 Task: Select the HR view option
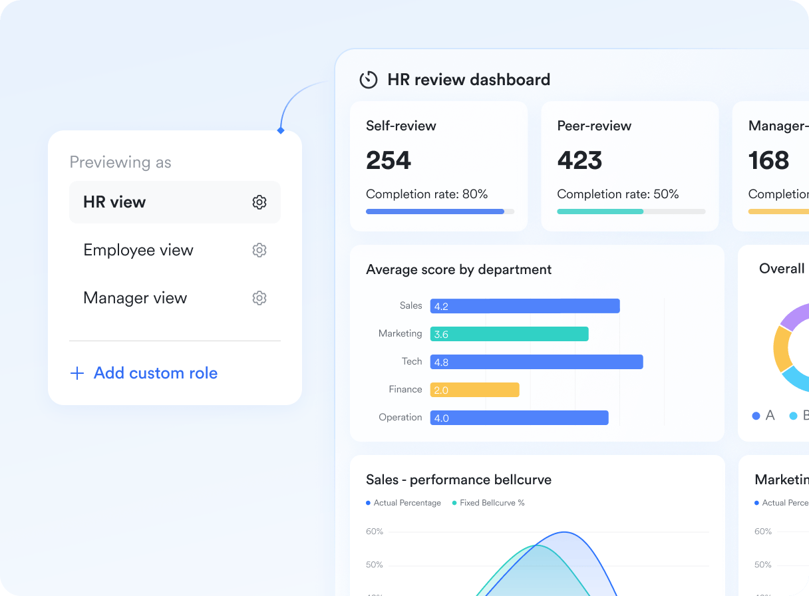175,202
